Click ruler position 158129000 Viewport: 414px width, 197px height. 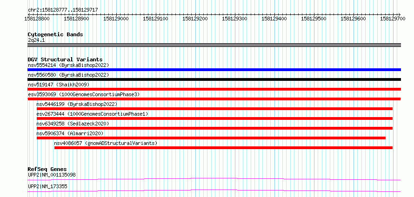(x=116, y=19)
